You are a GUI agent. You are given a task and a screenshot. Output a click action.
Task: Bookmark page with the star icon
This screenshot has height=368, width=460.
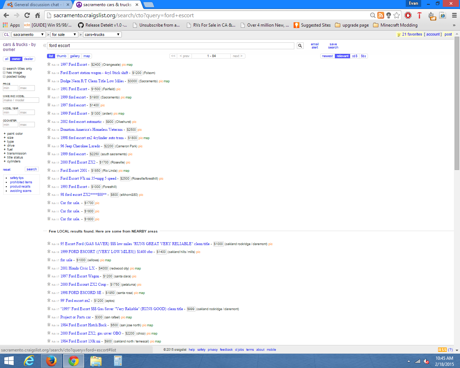click(x=396, y=15)
